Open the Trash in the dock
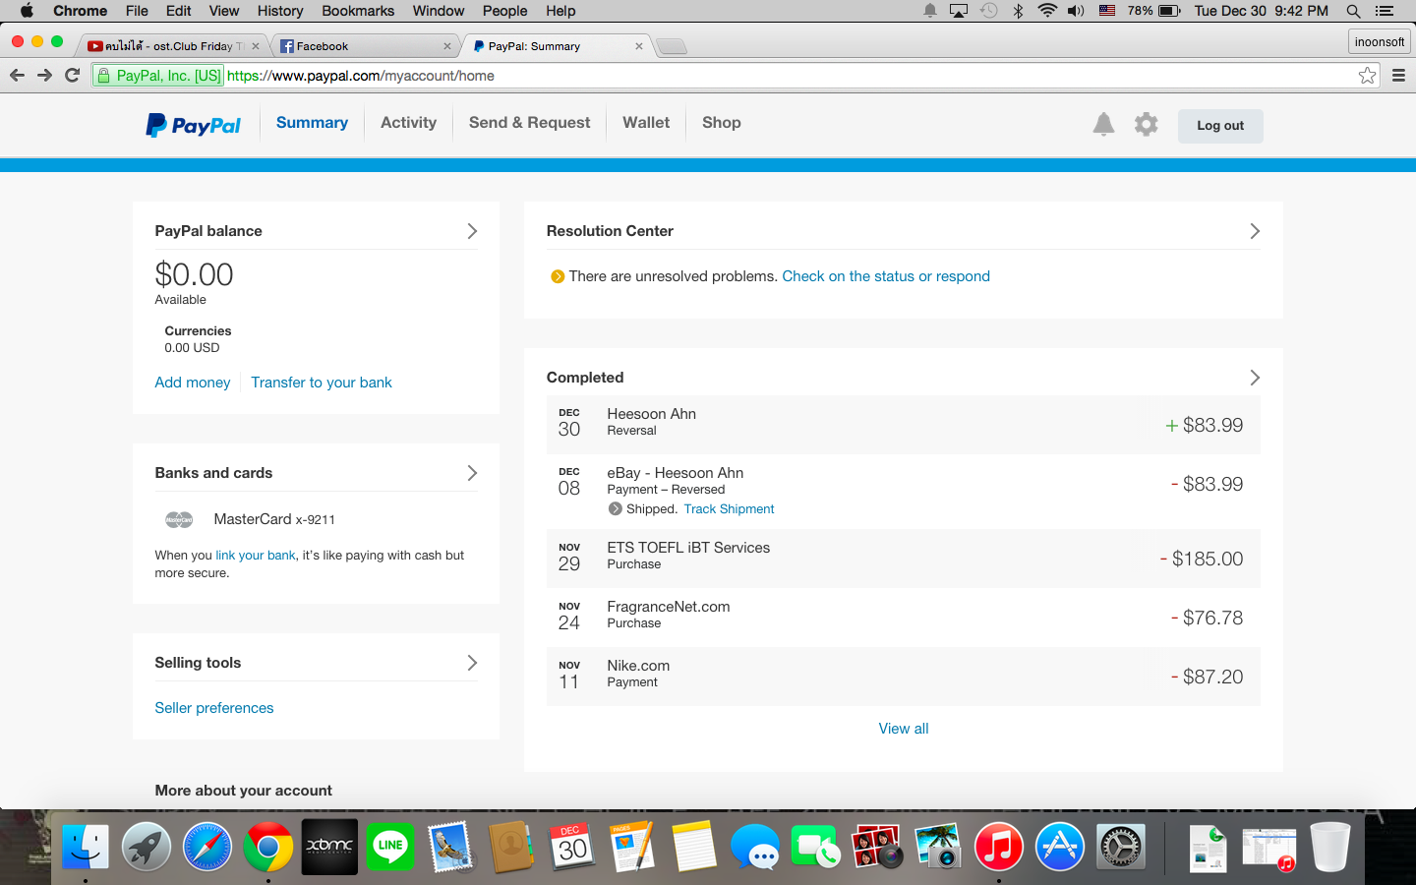The height and width of the screenshot is (885, 1416). 1329,847
